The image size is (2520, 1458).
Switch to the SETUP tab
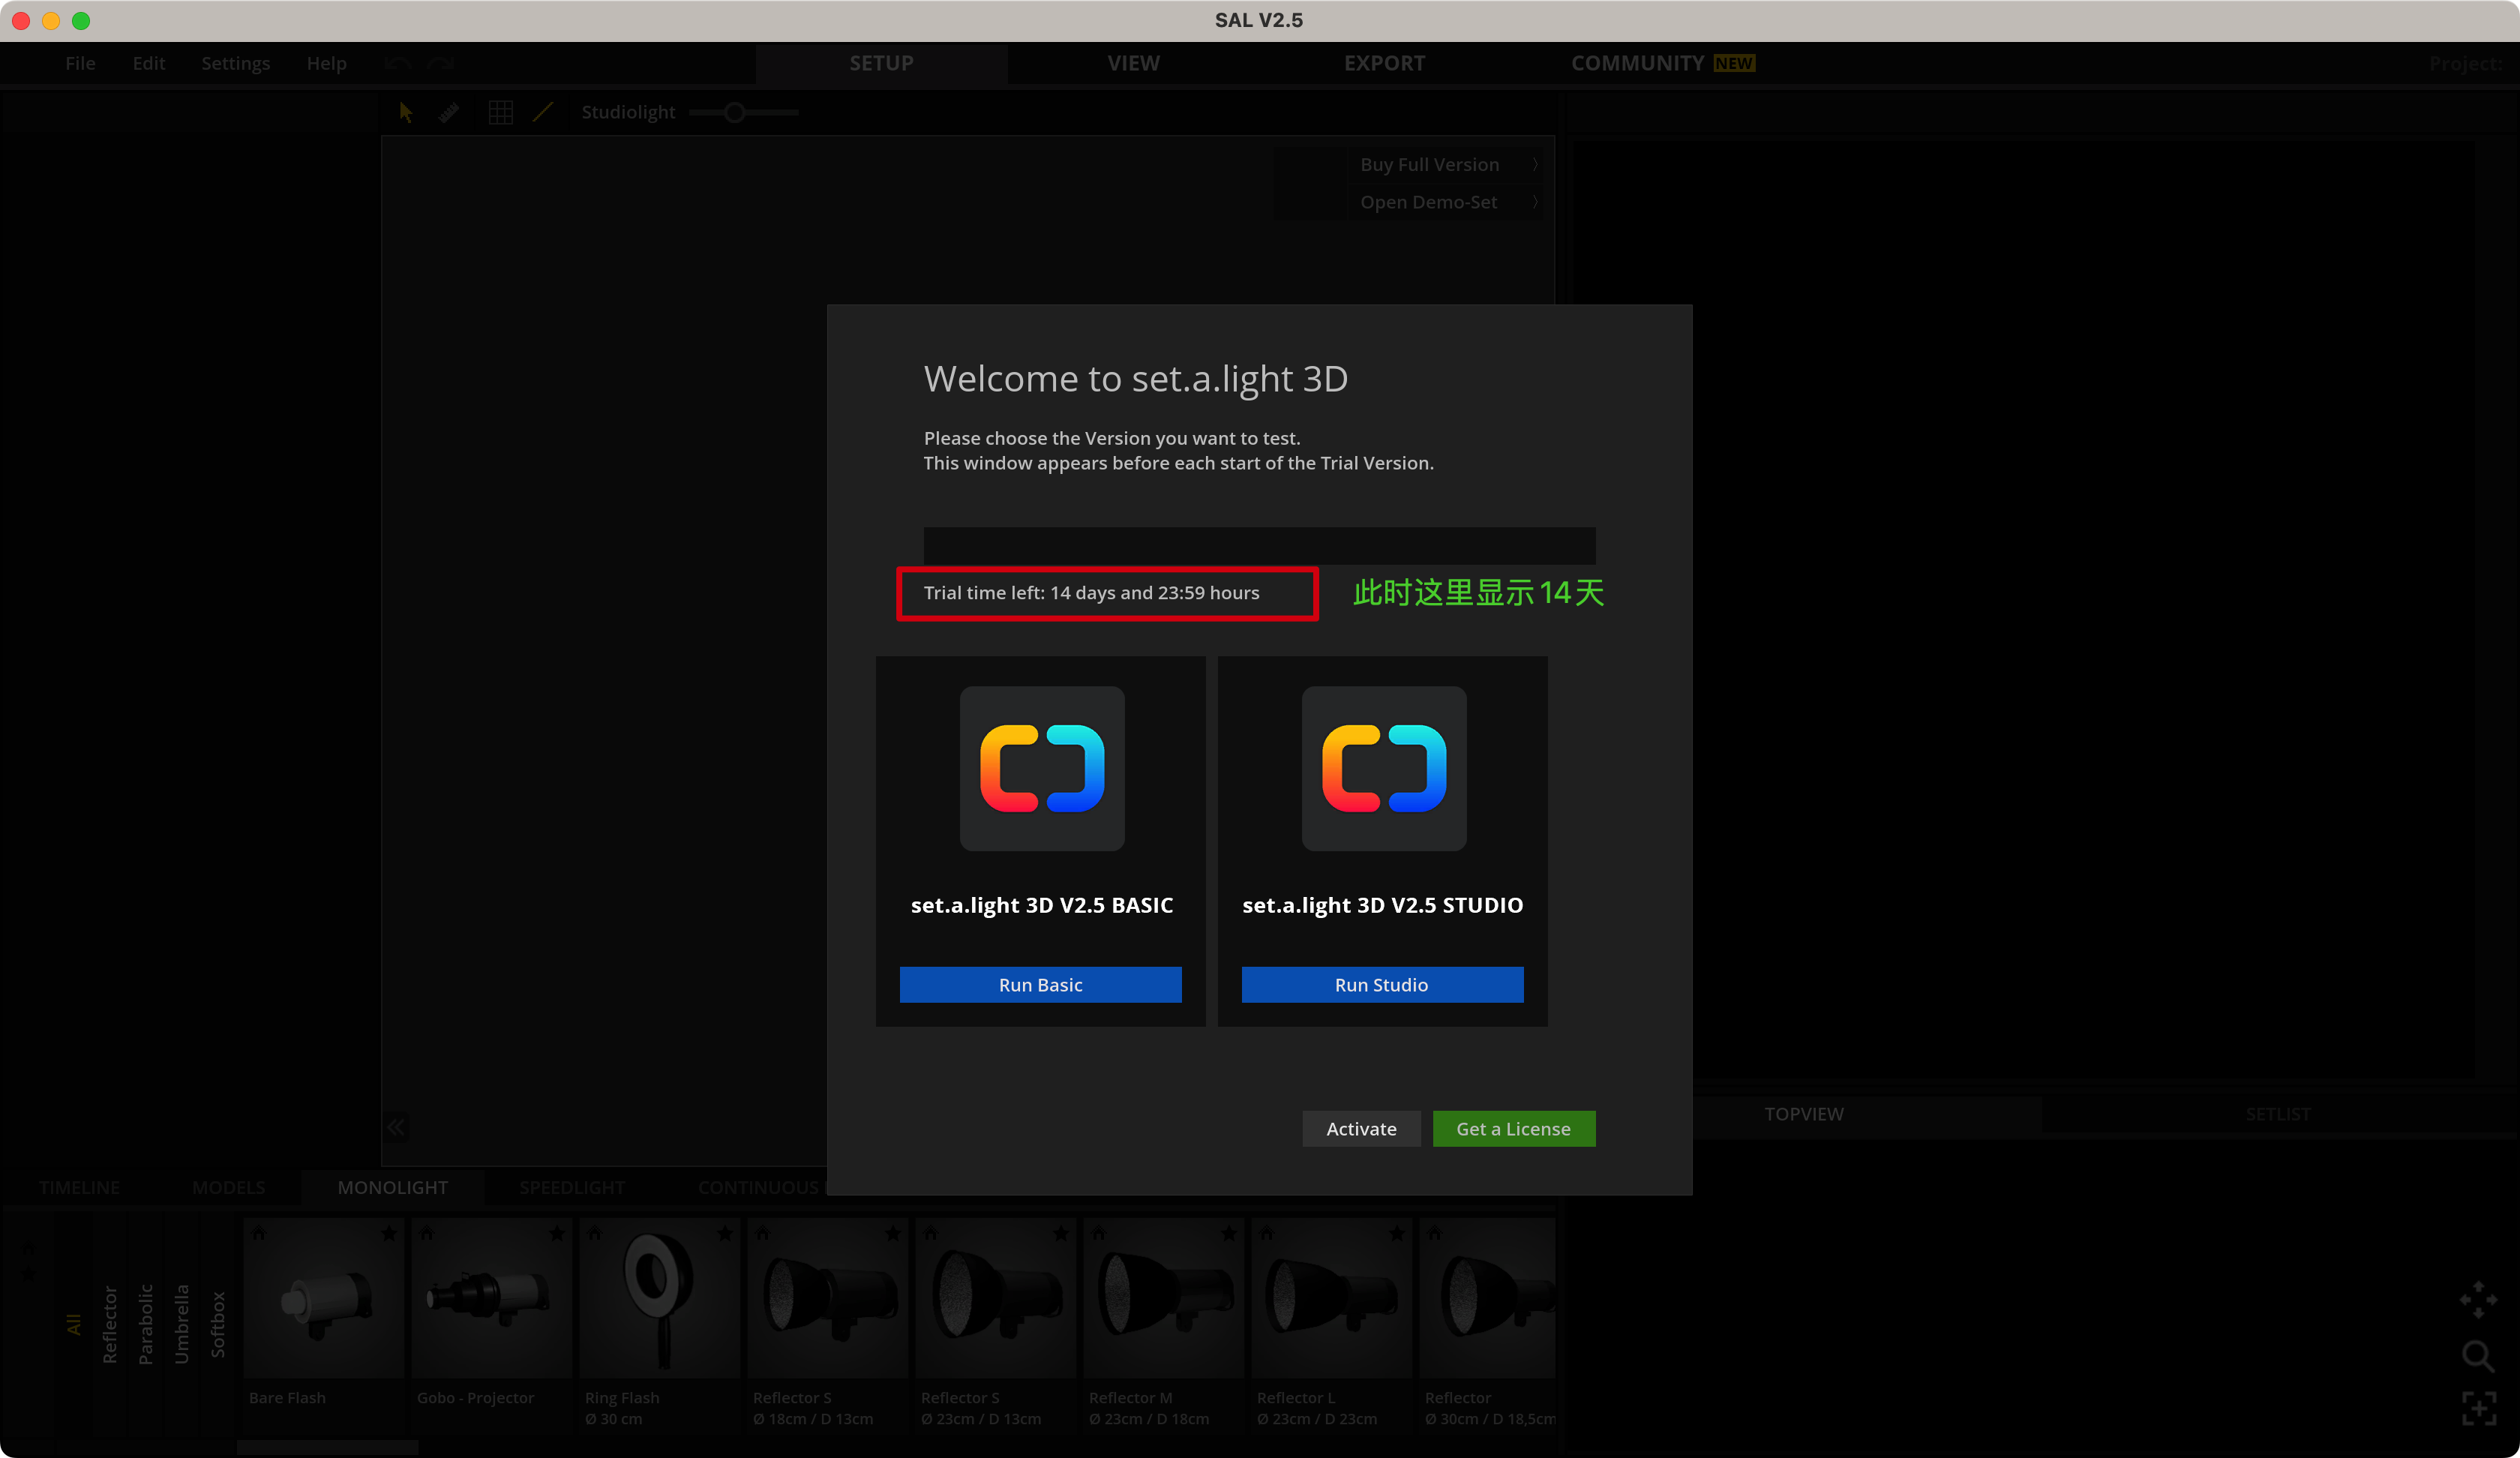click(881, 64)
